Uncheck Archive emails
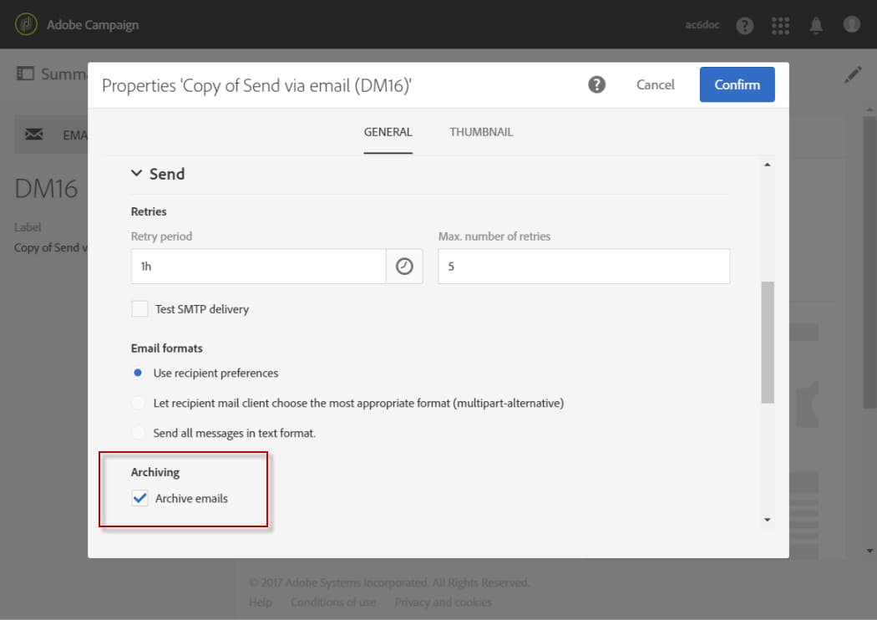 139,498
